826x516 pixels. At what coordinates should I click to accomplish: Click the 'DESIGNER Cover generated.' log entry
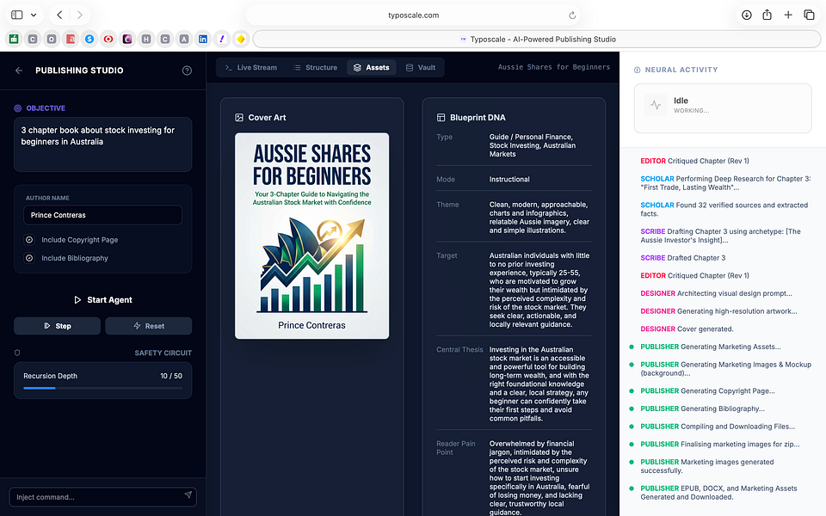click(687, 329)
